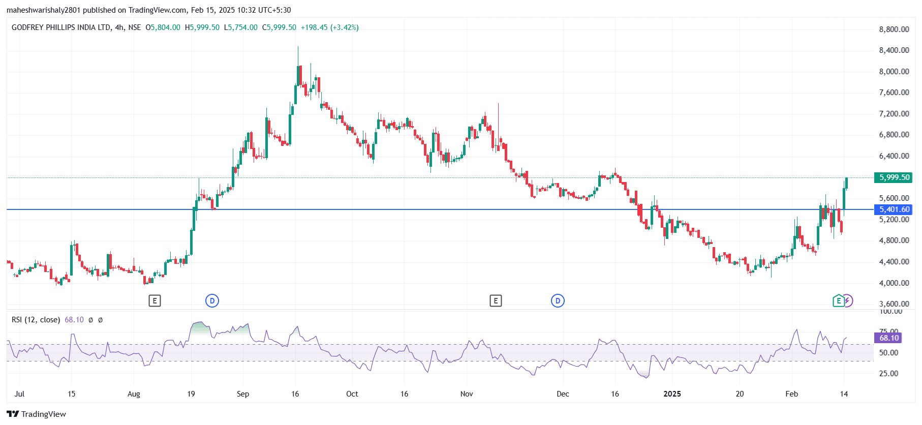
Task: Click the 8,400.00 price axis label
Action: click(x=894, y=50)
